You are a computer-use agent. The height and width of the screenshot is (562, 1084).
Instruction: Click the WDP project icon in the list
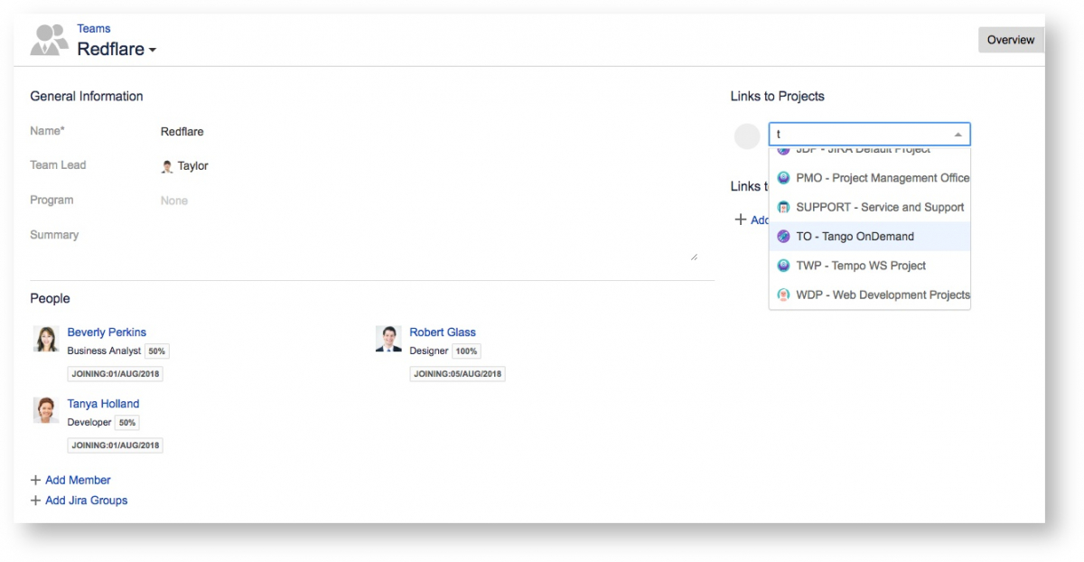[783, 295]
